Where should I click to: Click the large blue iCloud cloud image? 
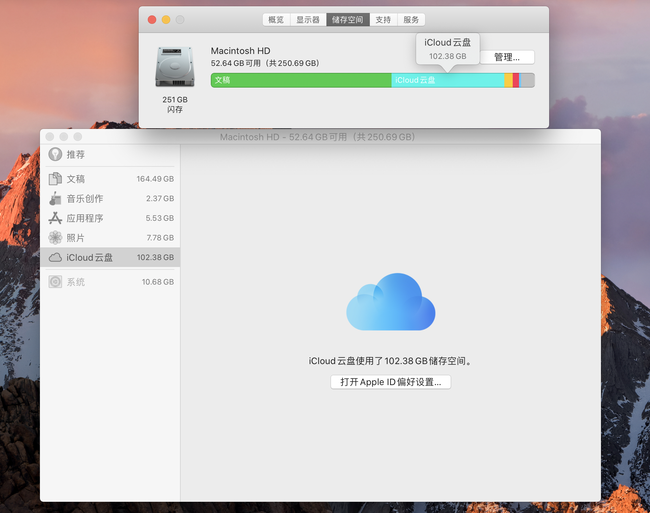pyautogui.click(x=390, y=302)
